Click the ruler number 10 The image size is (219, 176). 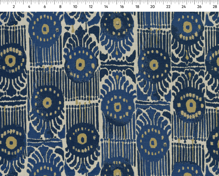pyautogui.click(x=75, y=7)
